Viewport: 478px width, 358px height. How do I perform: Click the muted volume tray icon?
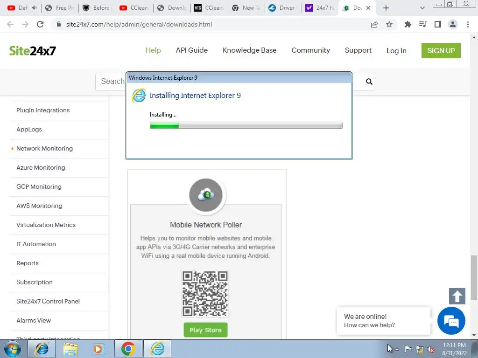tap(431, 349)
